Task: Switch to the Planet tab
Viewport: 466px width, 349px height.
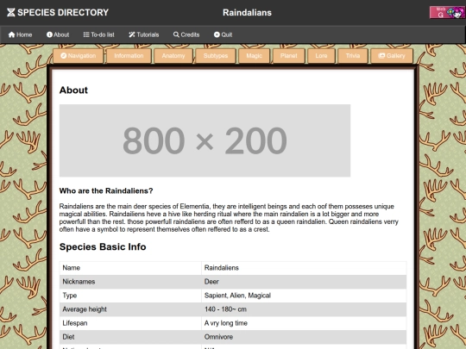Action: [288, 56]
